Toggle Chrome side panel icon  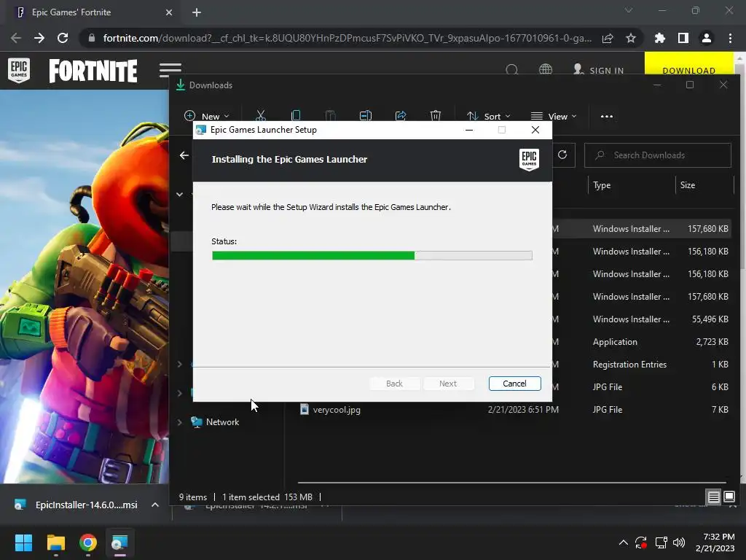(x=683, y=38)
